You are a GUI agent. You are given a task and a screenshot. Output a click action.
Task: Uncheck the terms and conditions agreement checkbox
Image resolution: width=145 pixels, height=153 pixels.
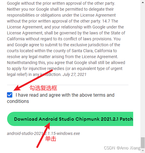tap(10, 95)
